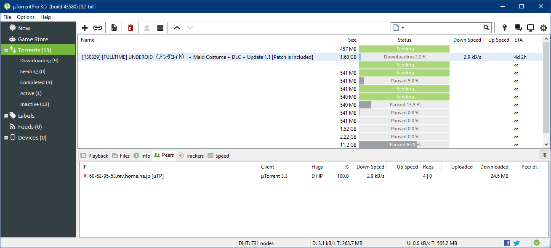Click the Downloading 2.2 % progress bar
The image size is (551, 248).
point(405,57)
